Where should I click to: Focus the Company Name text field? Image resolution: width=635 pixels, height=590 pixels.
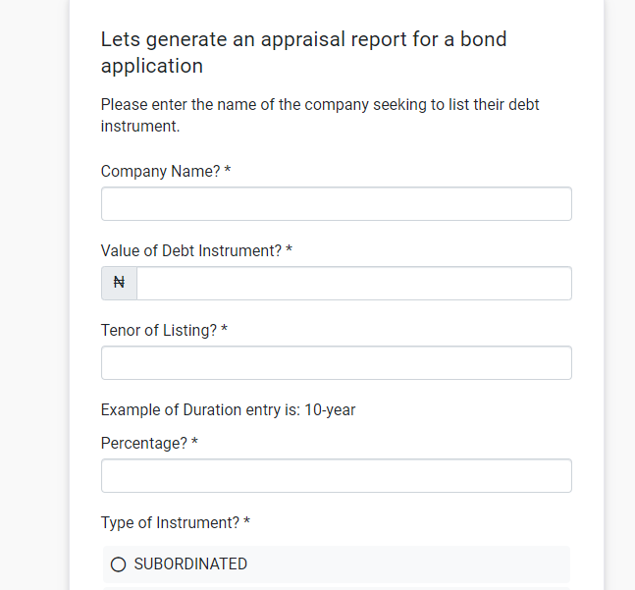[336, 203]
